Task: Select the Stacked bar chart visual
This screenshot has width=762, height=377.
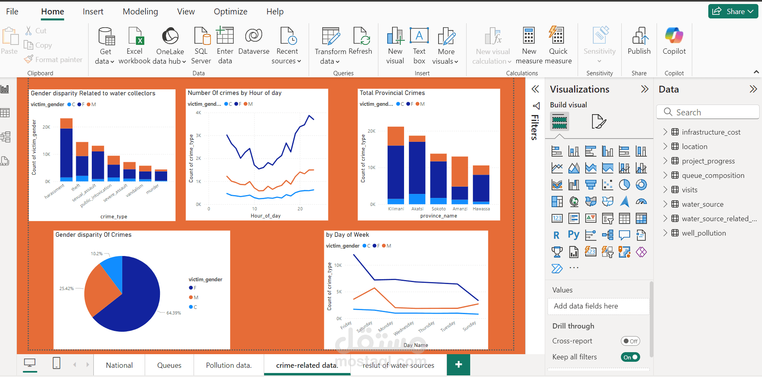Action: [557, 151]
